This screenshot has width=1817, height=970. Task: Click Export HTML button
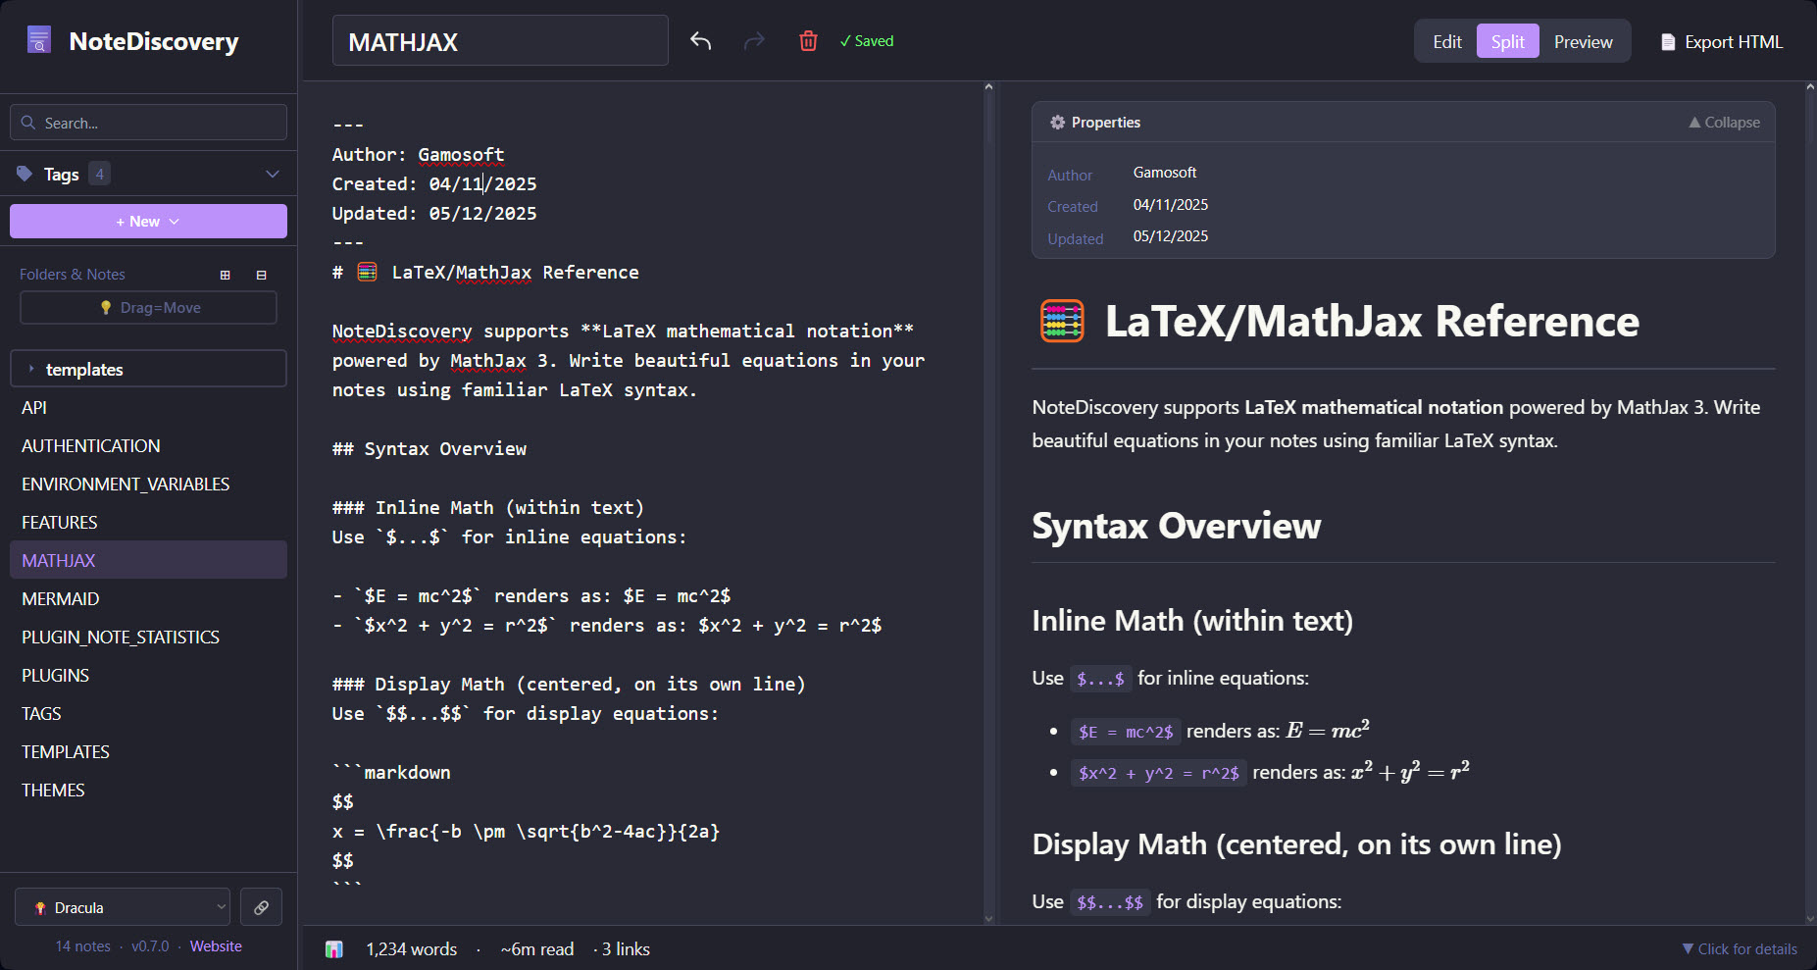click(x=1721, y=42)
